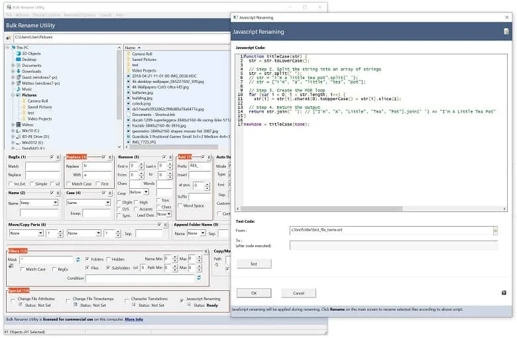Select the 3D Objects icon in folder tree
The height and width of the screenshot is (338, 517).
[x=19, y=54]
